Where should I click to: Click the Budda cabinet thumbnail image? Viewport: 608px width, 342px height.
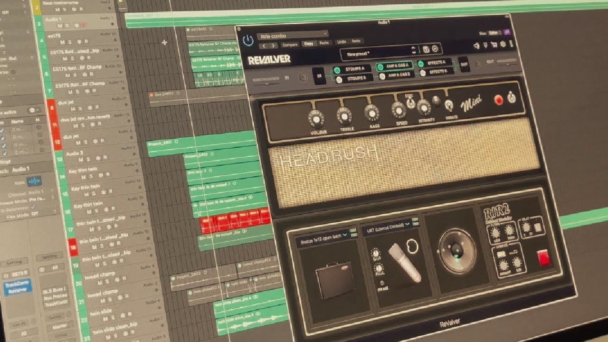tap(334, 280)
